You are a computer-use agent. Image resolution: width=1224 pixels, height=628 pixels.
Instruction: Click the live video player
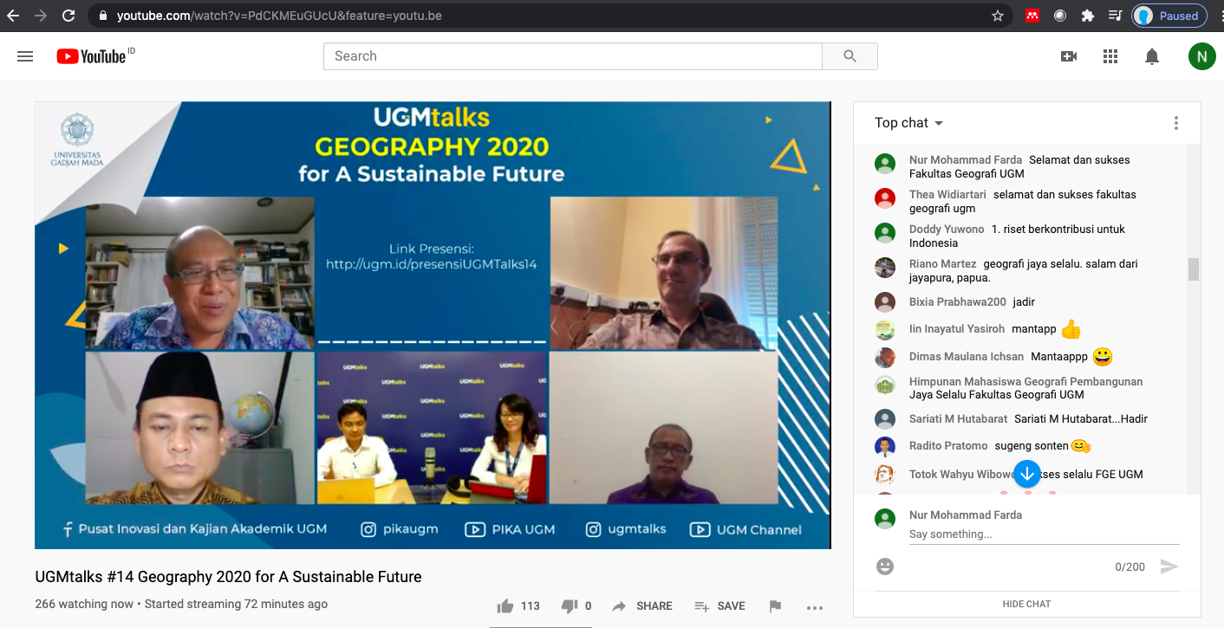click(433, 325)
